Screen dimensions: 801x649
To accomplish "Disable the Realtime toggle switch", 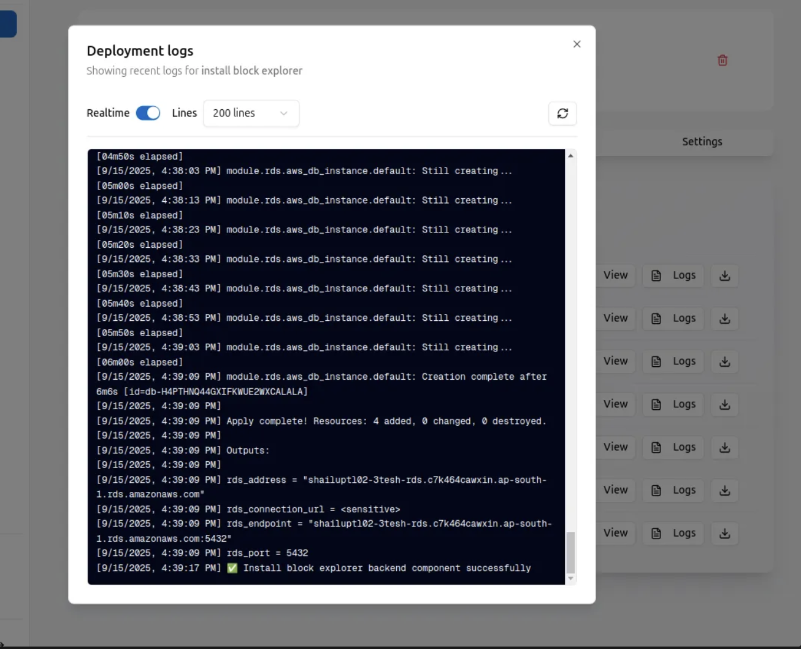I will 148,113.
